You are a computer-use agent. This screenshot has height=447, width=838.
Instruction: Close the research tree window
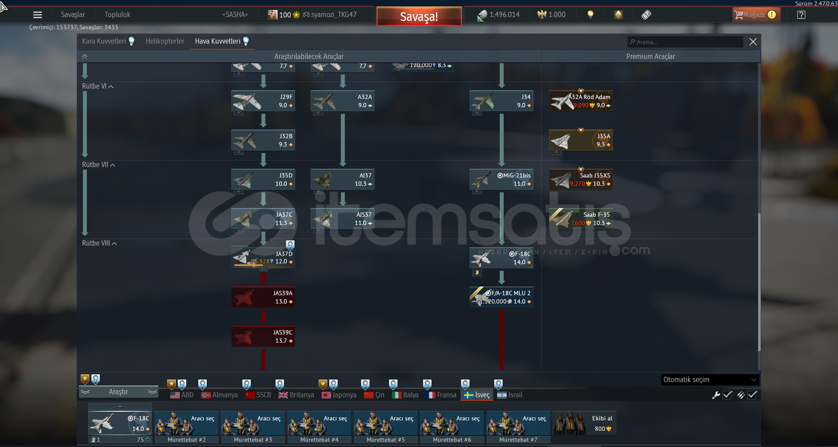(x=753, y=42)
